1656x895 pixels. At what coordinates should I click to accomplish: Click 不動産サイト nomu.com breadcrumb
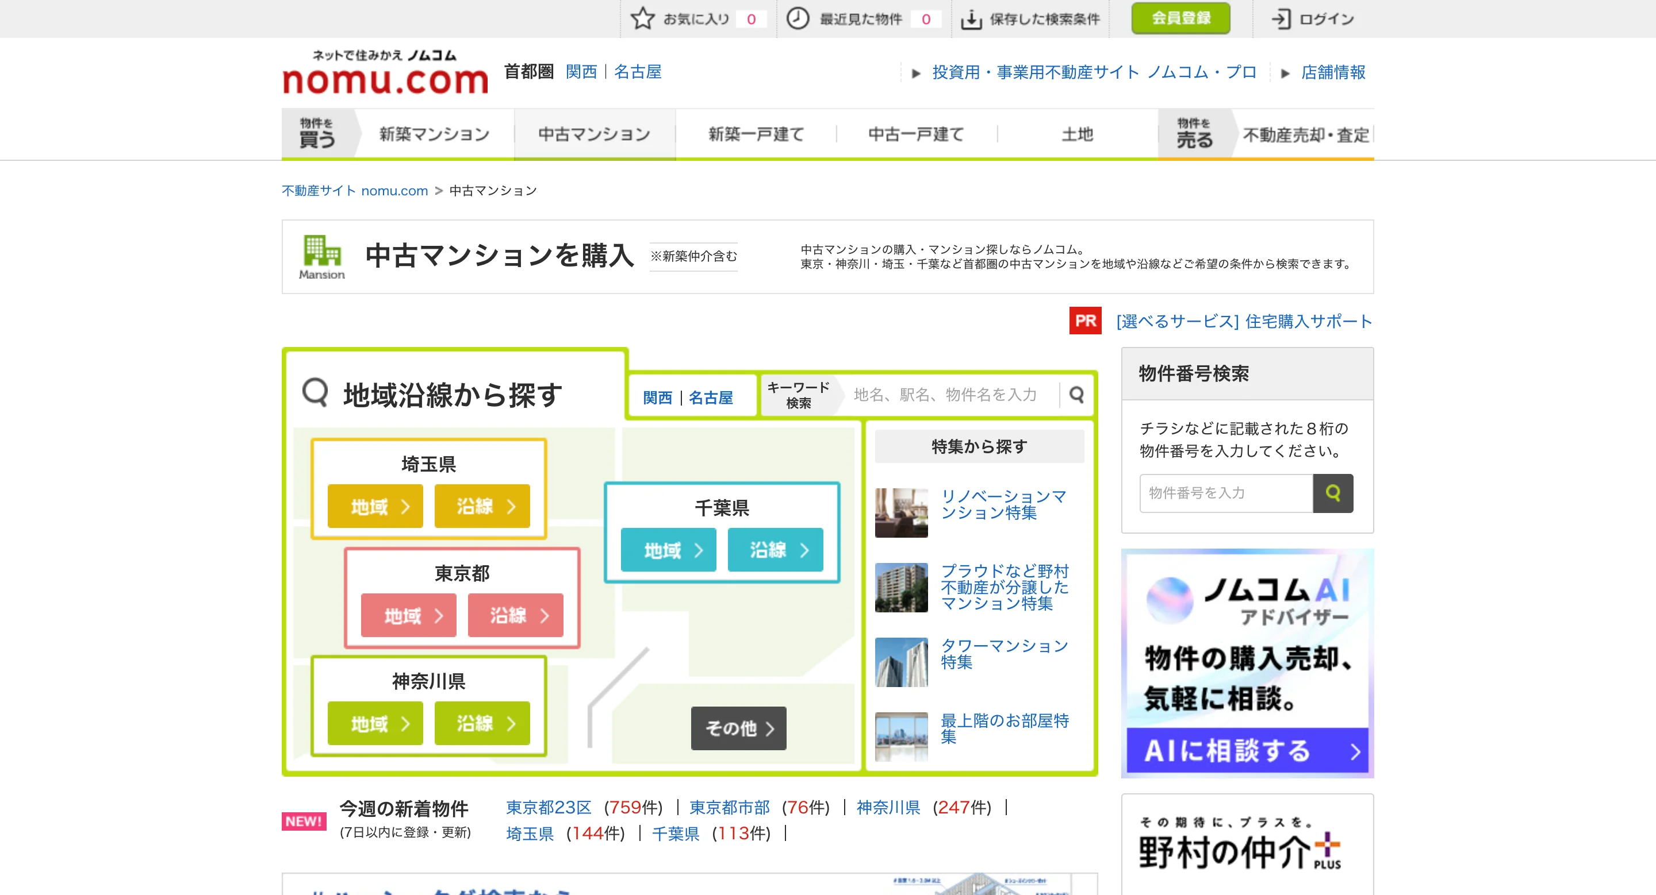tap(355, 191)
